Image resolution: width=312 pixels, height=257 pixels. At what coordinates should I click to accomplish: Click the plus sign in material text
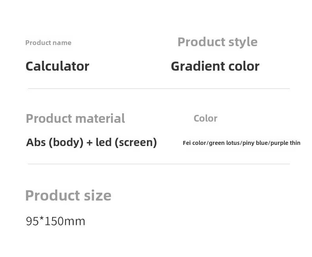pyautogui.click(x=90, y=143)
